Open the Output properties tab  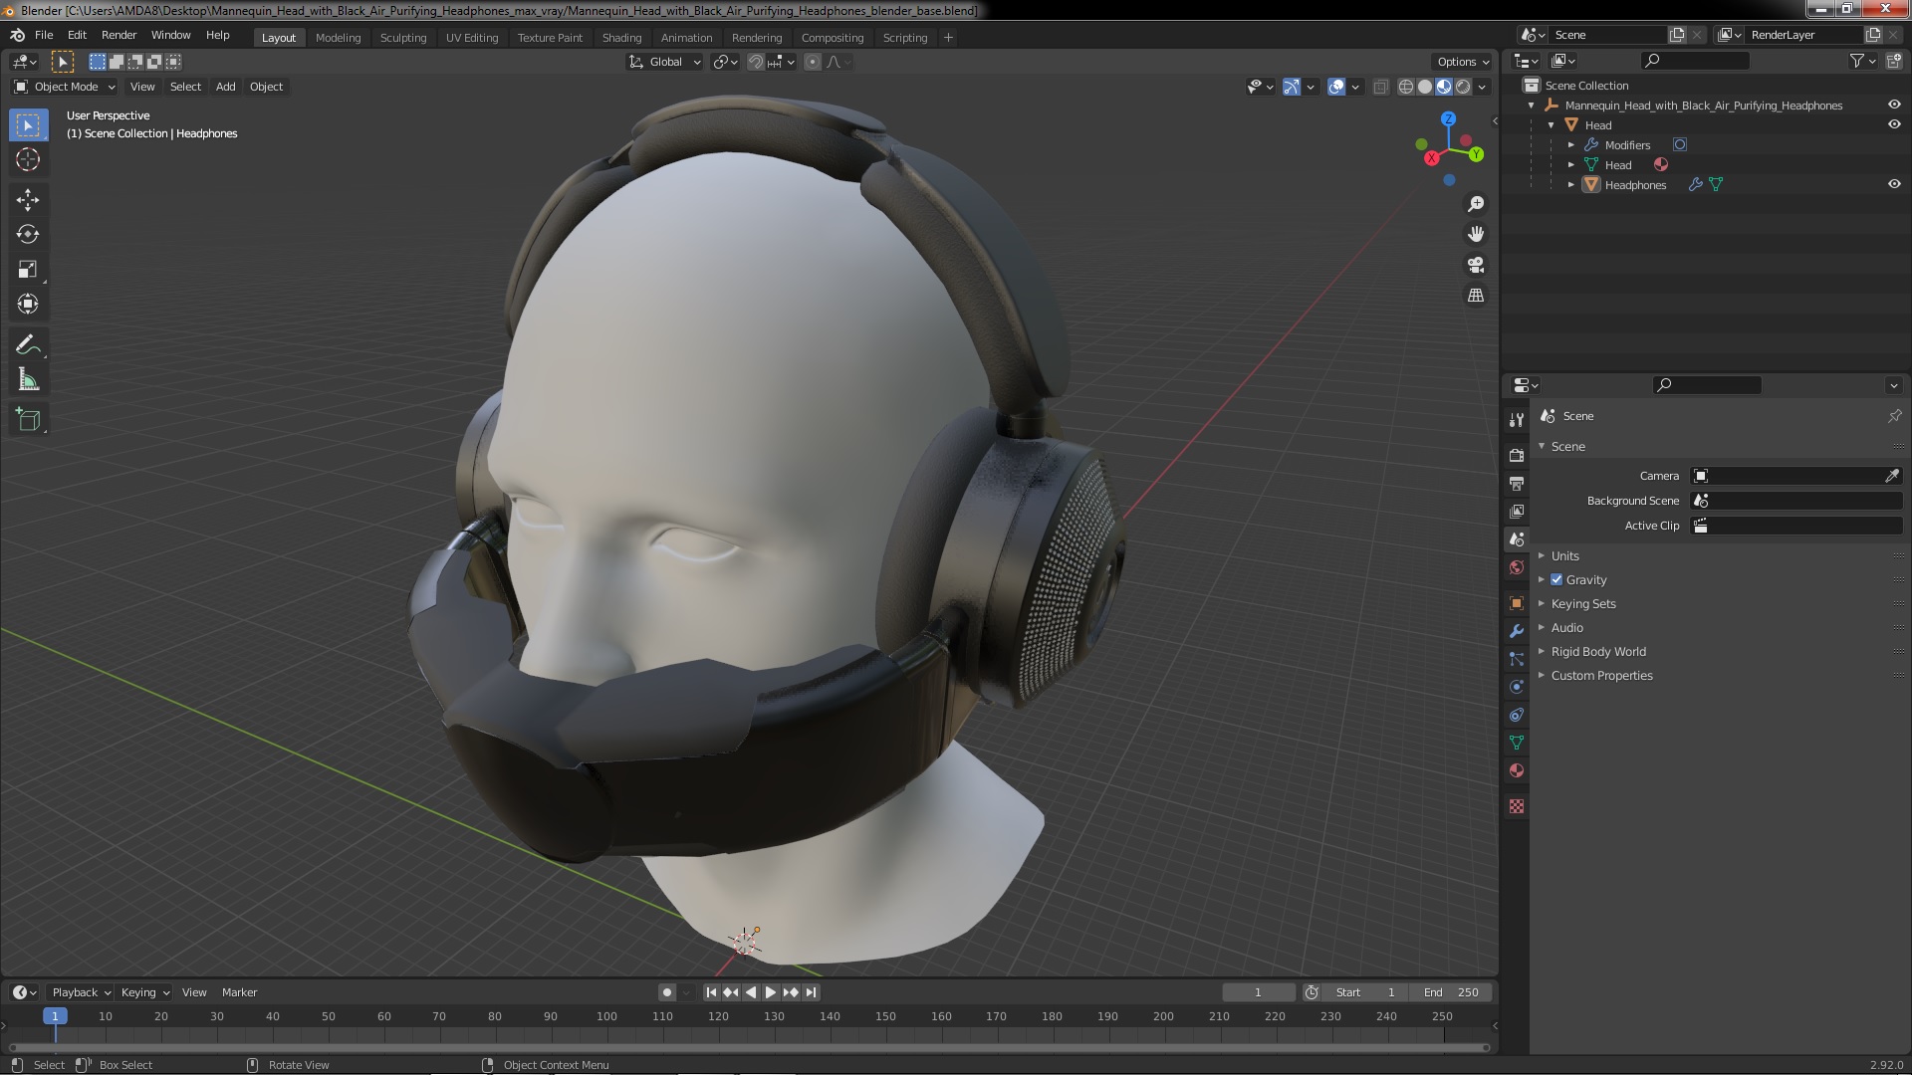[x=1517, y=483]
